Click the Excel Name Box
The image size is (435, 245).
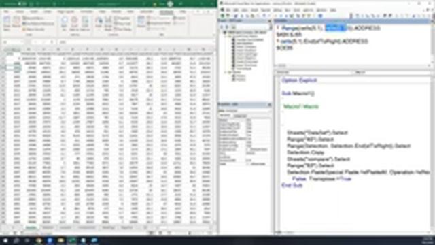click(x=13, y=42)
